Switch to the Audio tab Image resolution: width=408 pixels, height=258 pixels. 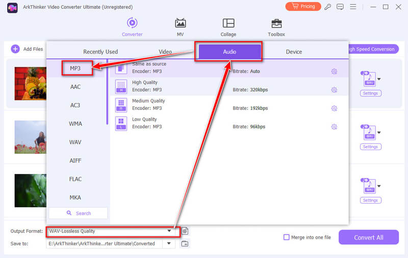229,51
